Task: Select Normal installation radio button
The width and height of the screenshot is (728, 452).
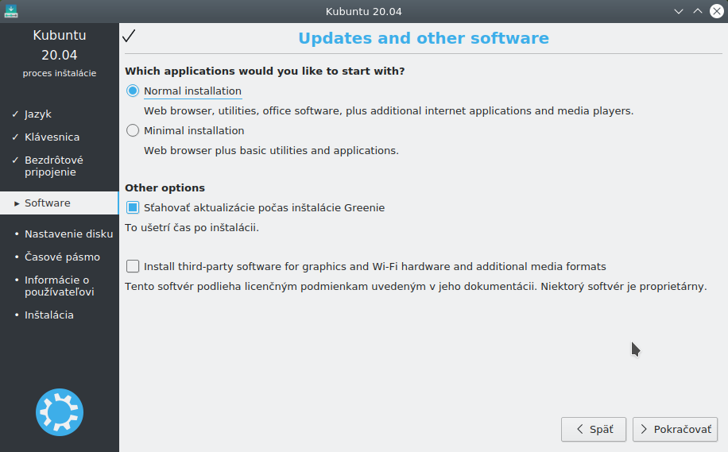Action: [x=133, y=91]
